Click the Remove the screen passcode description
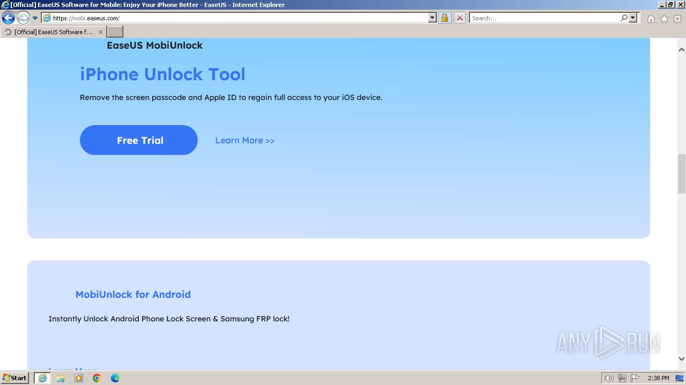686x385 pixels. coord(231,97)
